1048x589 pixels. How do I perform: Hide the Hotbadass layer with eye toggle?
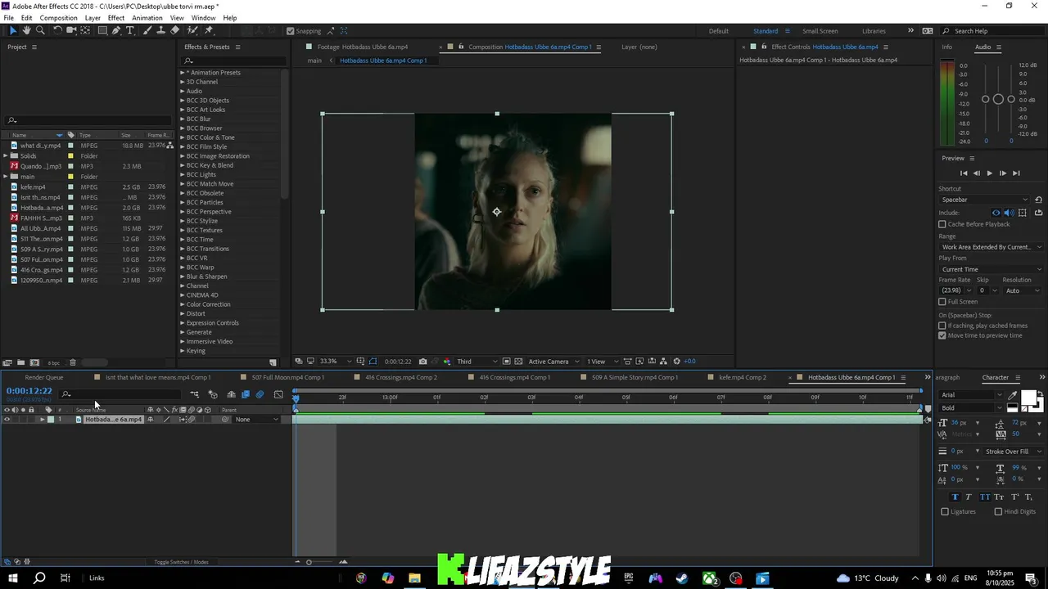click(x=7, y=420)
